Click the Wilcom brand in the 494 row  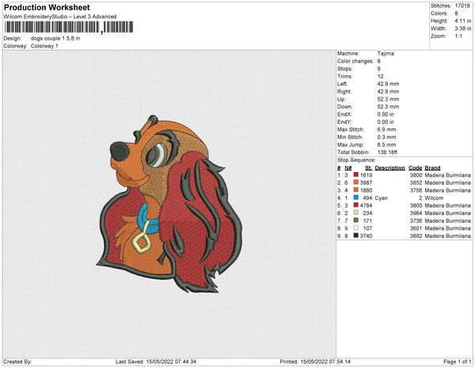[x=434, y=197]
